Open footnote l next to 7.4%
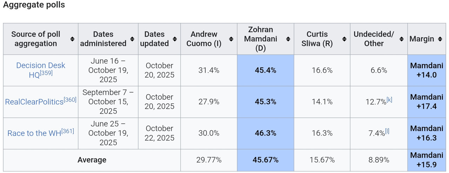Image resolution: width=449 pixels, height=173 pixels. (387, 131)
